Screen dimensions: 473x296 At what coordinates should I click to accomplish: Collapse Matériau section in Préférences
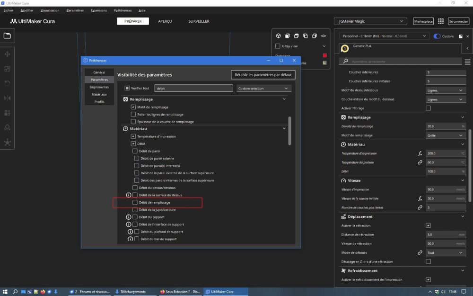[284, 128]
